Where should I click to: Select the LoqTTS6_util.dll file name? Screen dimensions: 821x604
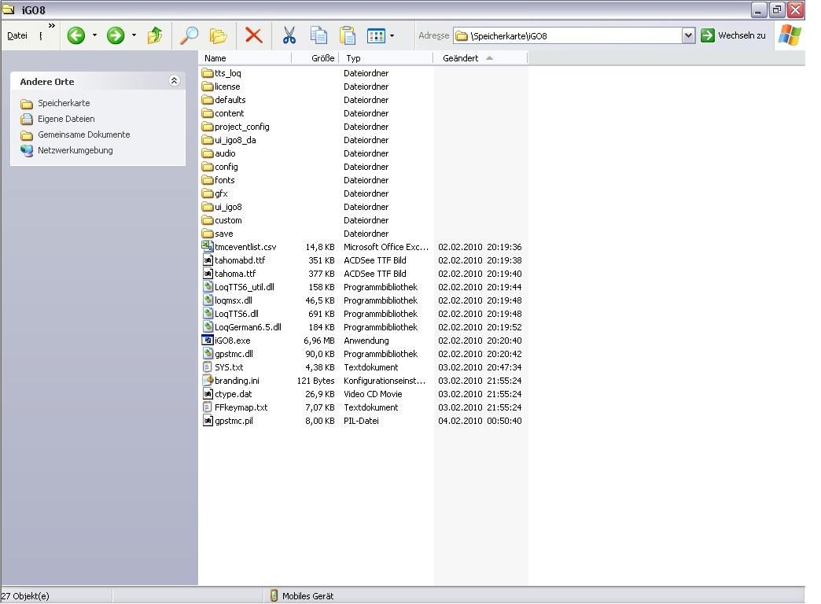(245, 286)
